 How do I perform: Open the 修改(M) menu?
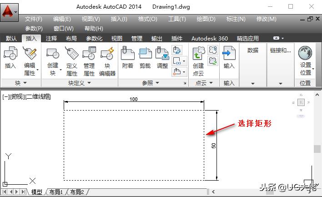267,19
